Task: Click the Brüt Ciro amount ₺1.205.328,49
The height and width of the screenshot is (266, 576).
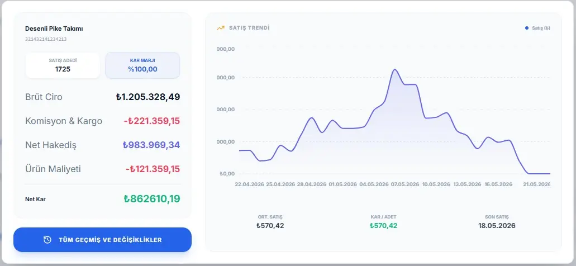Action: tap(148, 97)
